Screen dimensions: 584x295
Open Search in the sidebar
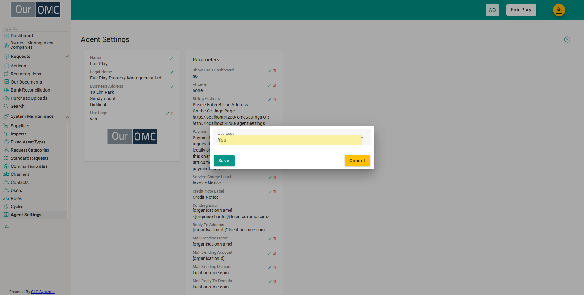(x=18, y=106)
